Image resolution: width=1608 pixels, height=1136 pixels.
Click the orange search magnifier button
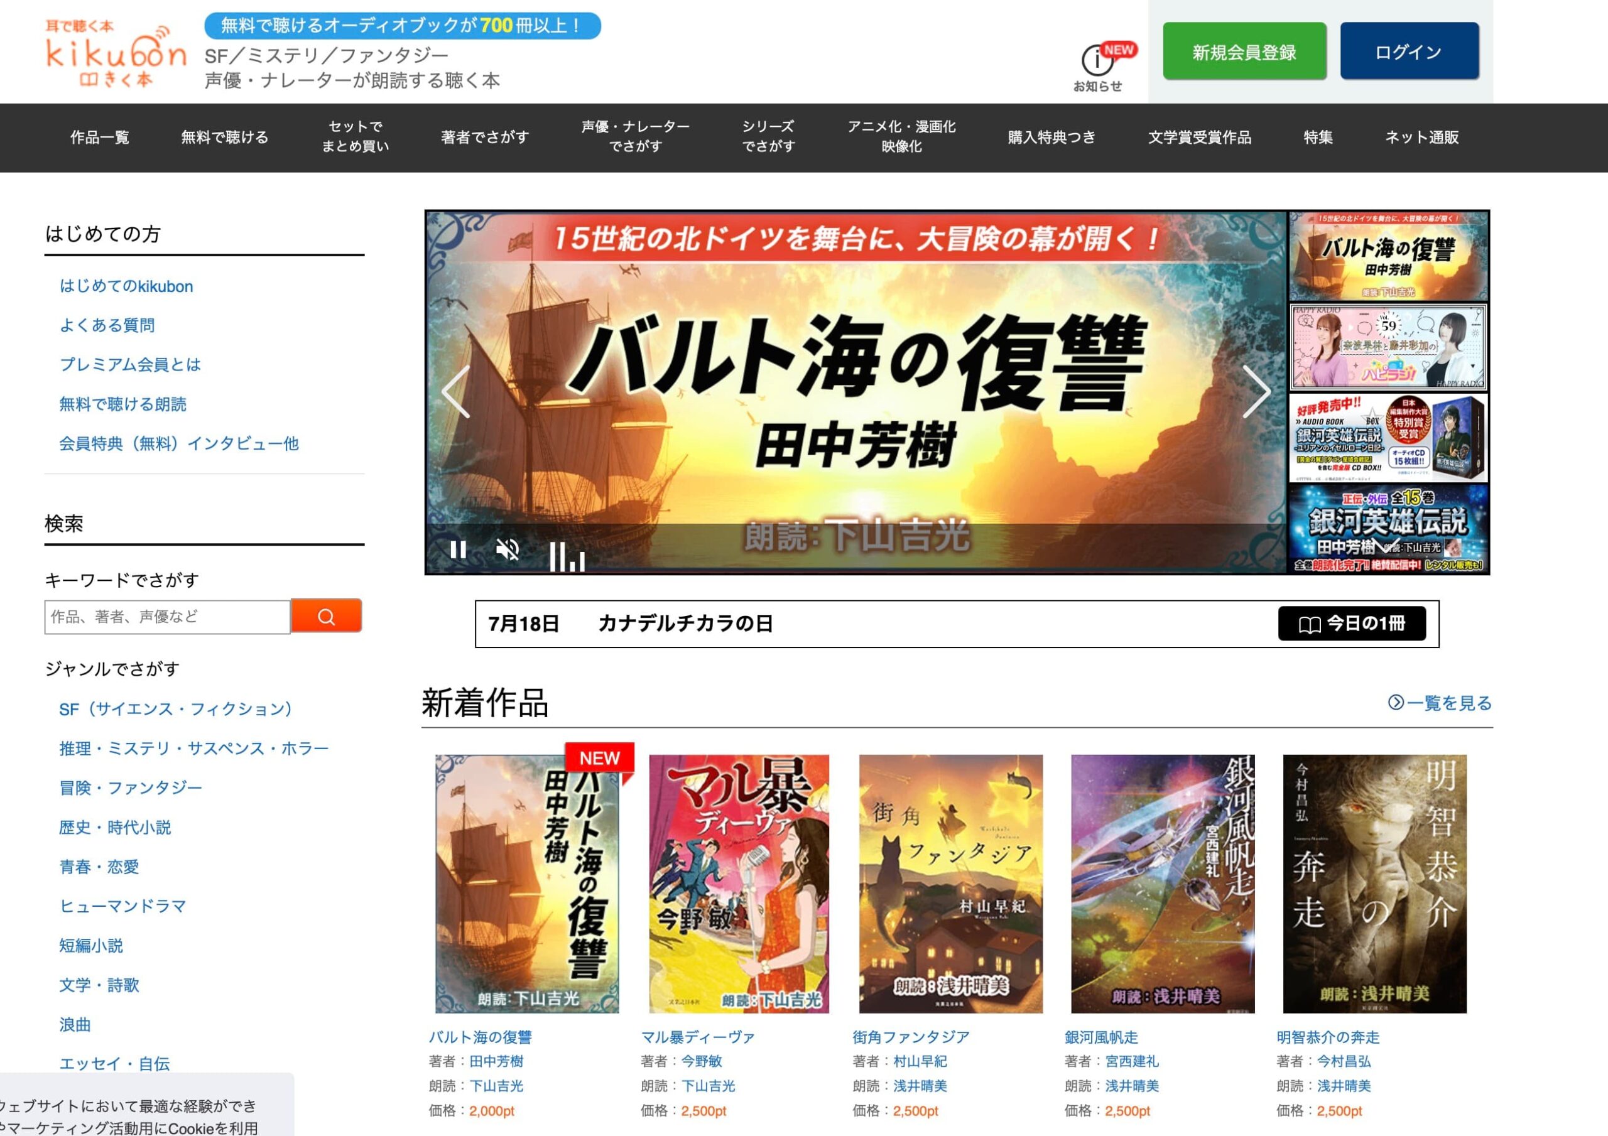pyautogui.click(x=327, y=615)
